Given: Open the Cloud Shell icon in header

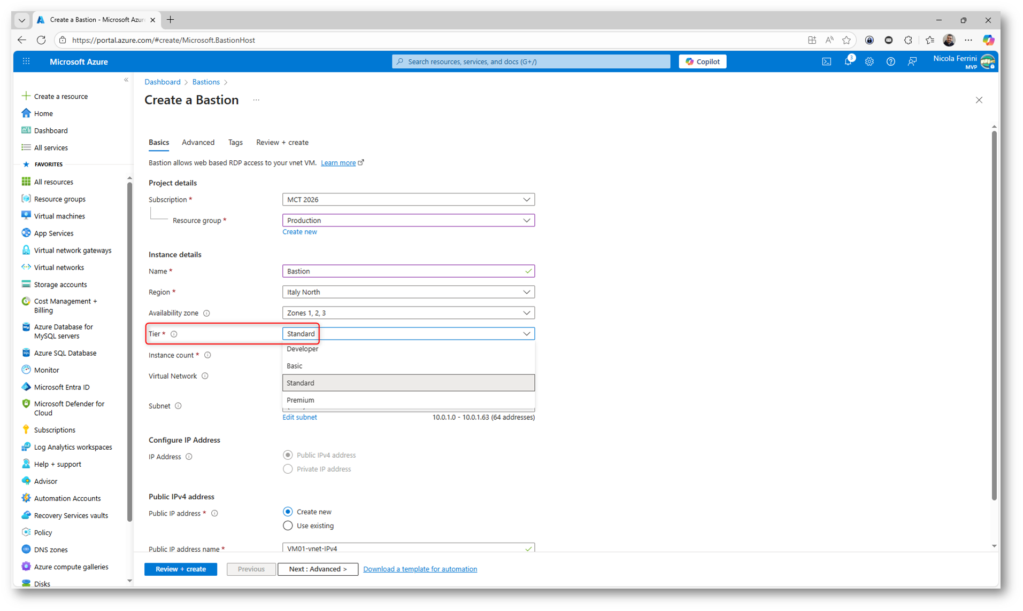Looking at the screenshot, I should tap(826, 61).
